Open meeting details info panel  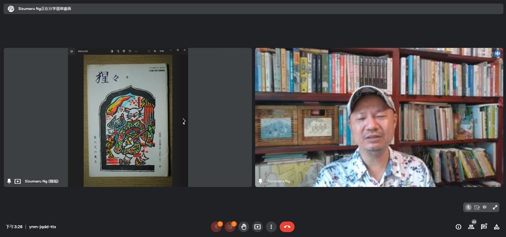pos(459,227)
